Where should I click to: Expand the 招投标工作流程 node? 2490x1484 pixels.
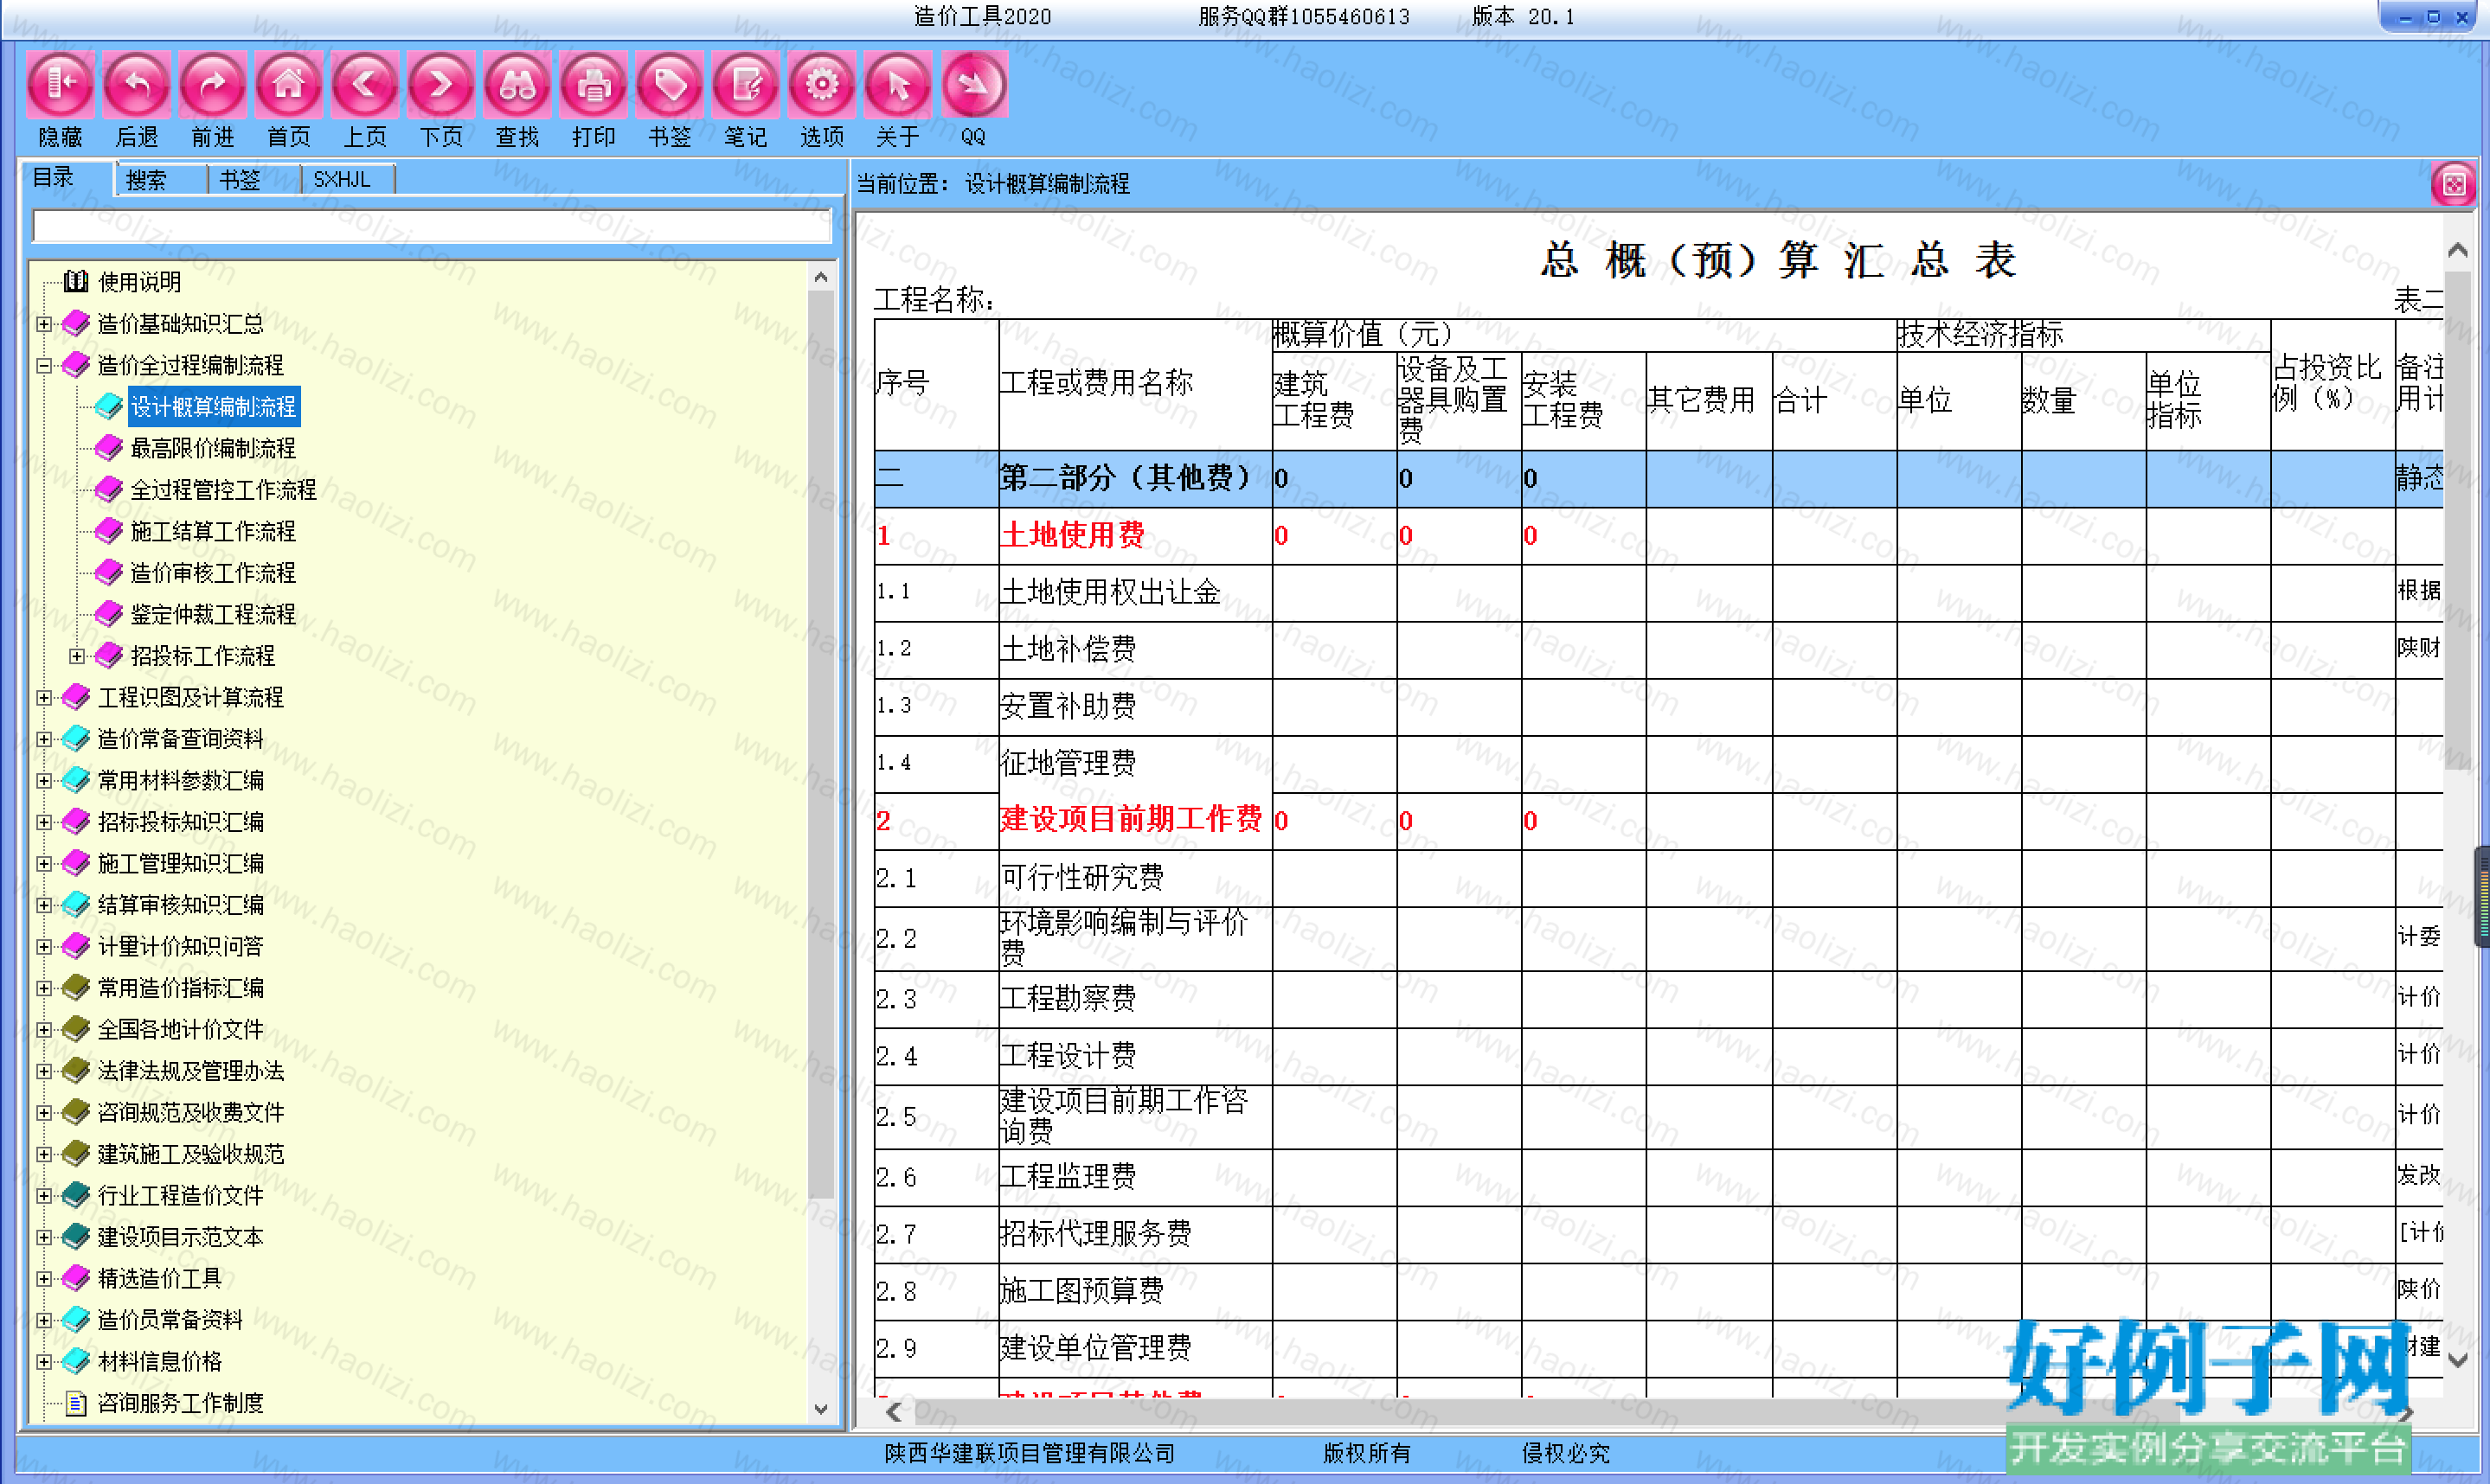77,656
